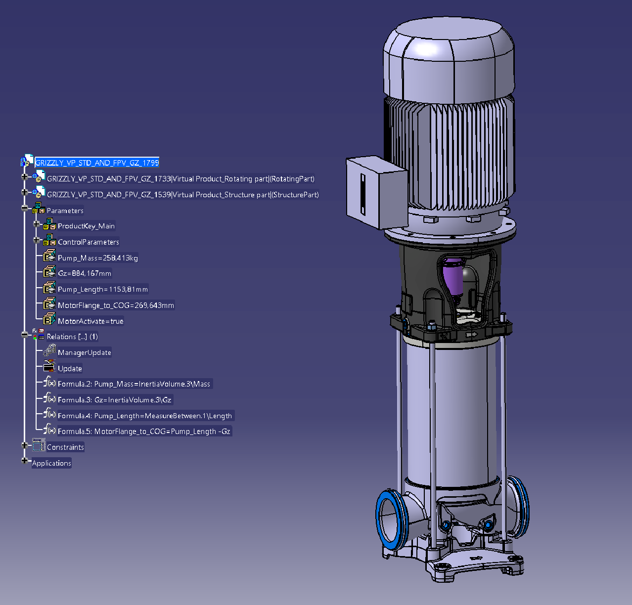Expand the Rotating part product node
This screenshot has height=605, width=632.
tap(25, 176)
